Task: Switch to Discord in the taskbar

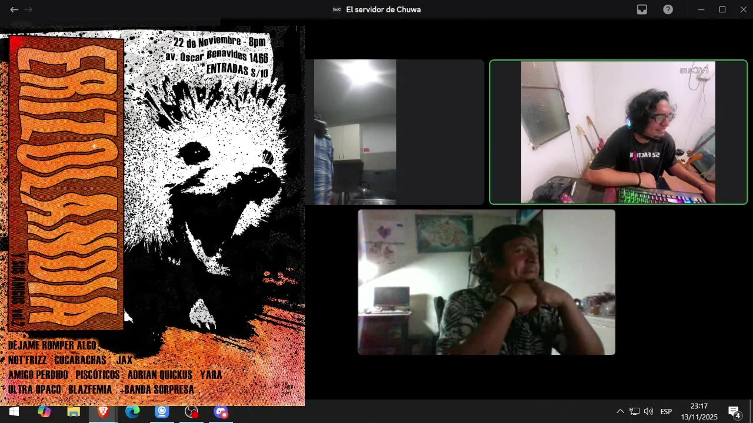Action: click(x=221, y=412)
